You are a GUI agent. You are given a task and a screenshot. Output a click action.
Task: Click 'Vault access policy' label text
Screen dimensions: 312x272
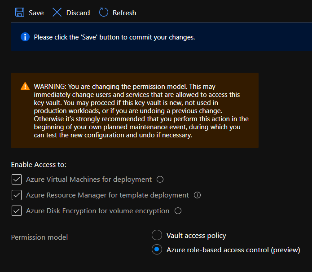pos(196,236)
